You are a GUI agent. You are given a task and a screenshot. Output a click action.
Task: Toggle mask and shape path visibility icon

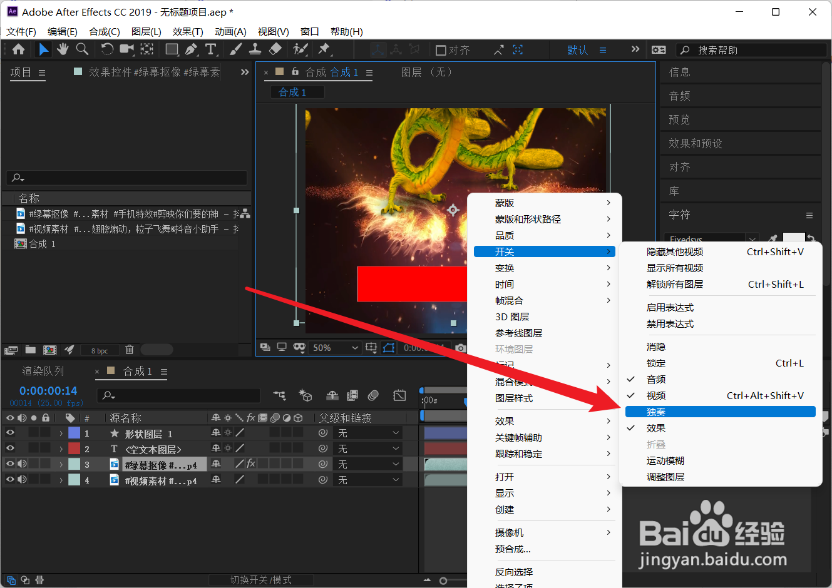point(389,348)
